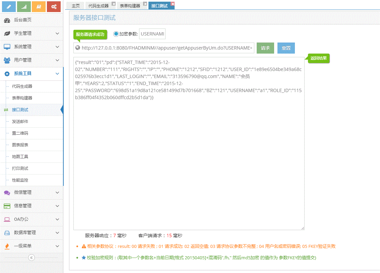Image resolution: width=380 pixels, height=273 pixels.
Task: Expand the 数据库管理 menu chevron
Action: click(57, 233)
